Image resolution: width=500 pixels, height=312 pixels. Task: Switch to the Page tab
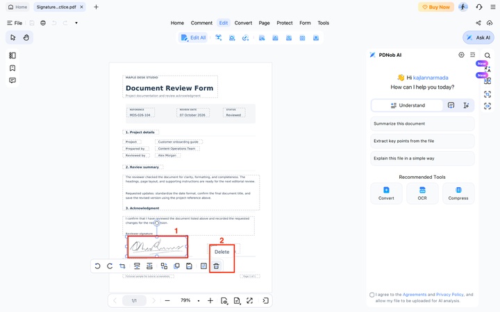[265, 23]
